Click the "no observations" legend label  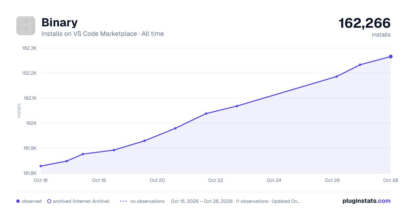click(x=147, y=201)
